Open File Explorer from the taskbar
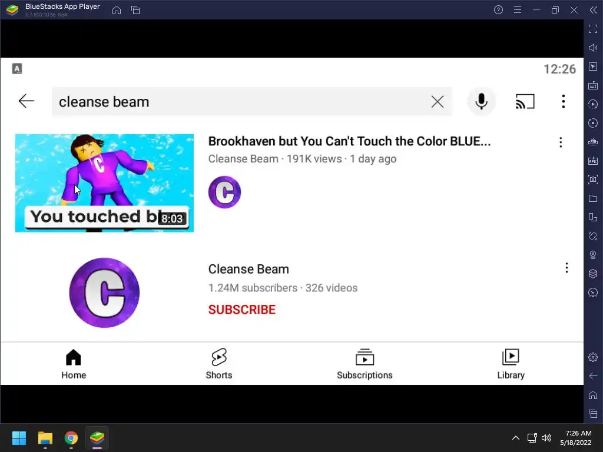Viewport: 603px width, 452px height. 45,438
